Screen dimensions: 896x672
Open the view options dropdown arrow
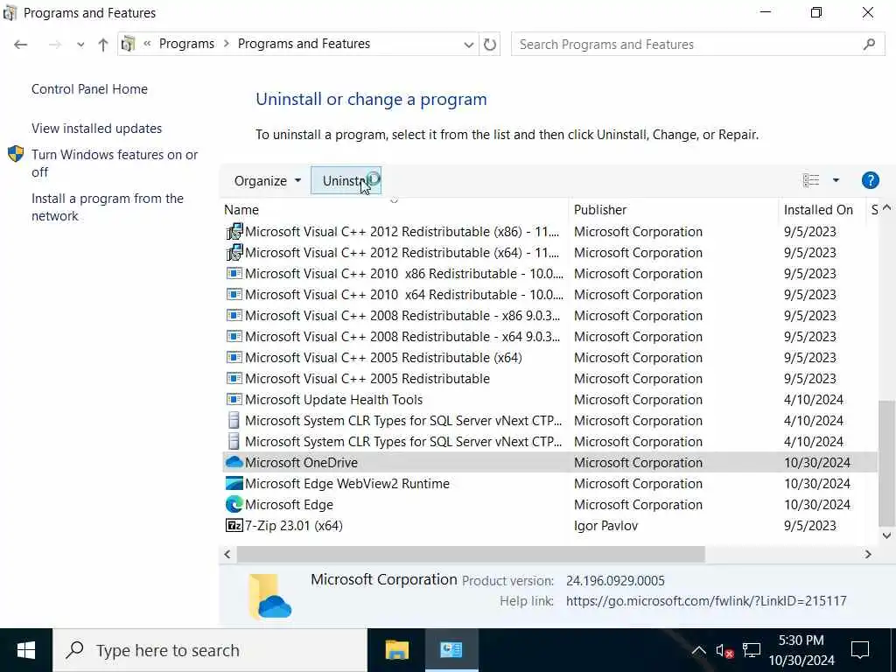pos(836,180)
